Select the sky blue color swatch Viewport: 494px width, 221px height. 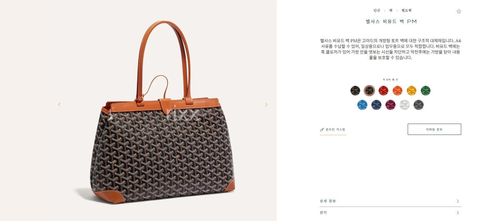[x=362, y=105]
